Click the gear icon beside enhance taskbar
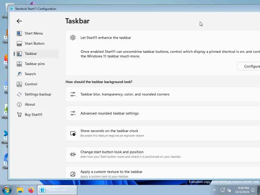This screenshot has height=195, width=260. click(73, 38)
